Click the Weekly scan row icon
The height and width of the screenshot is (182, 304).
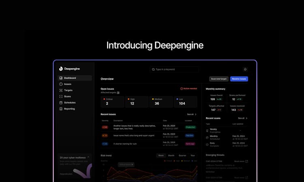(x=207, y=131)
